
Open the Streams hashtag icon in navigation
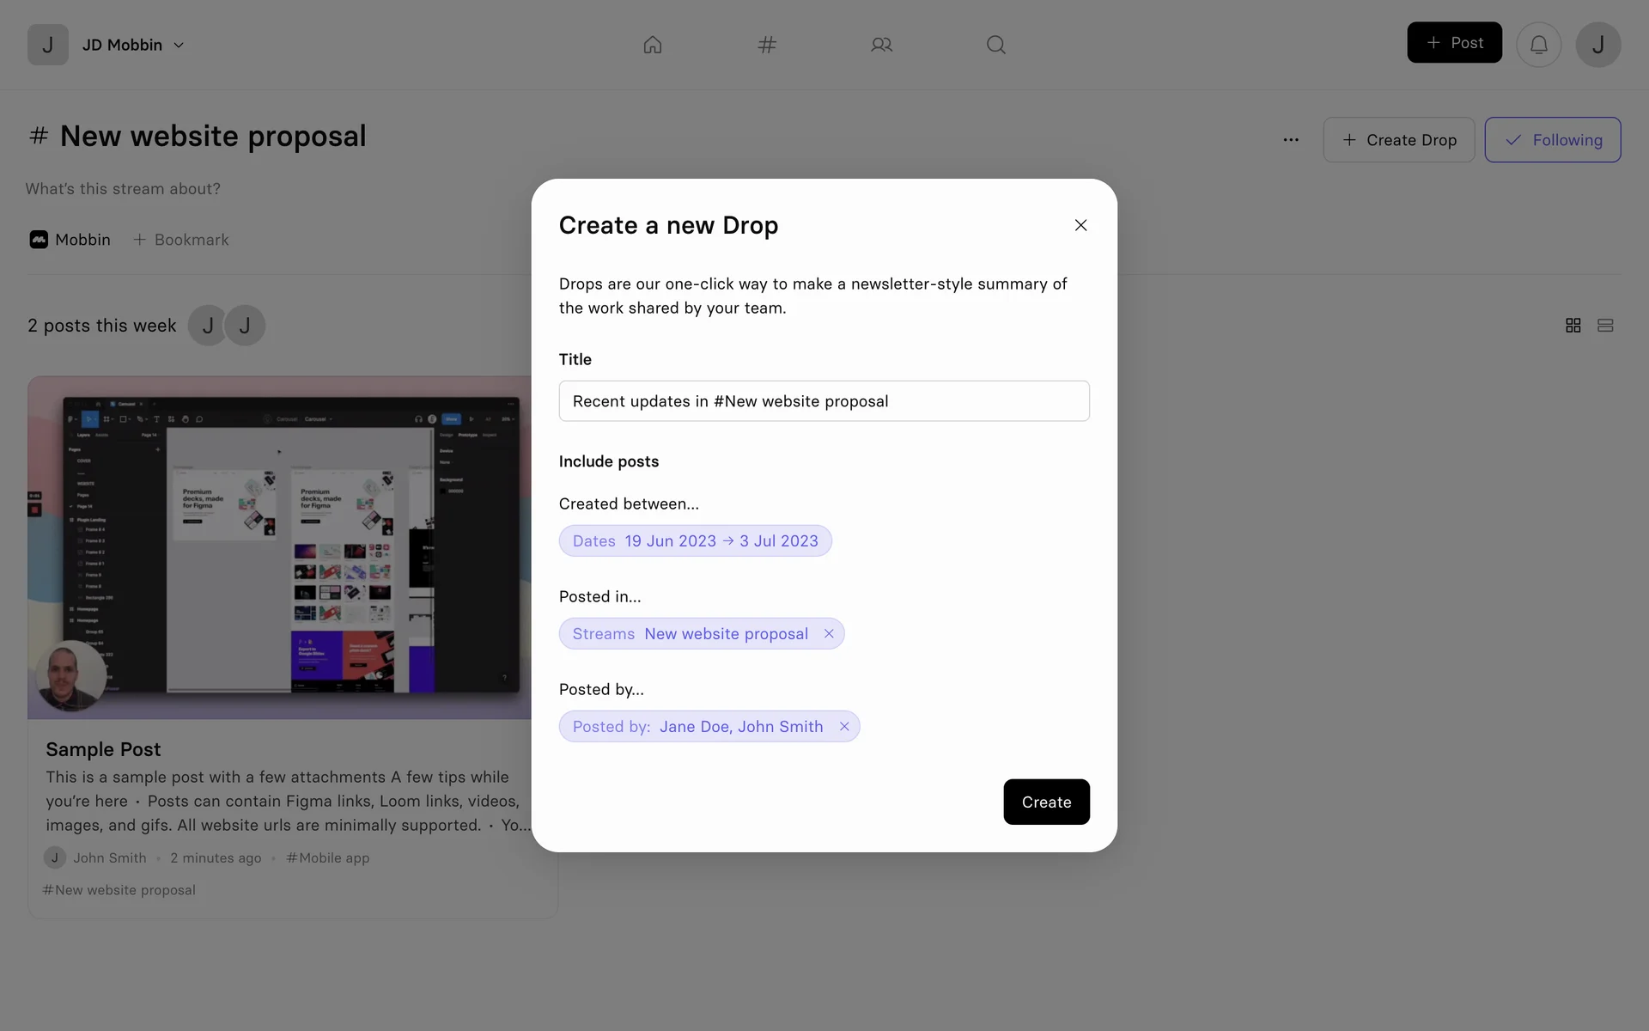767,45
